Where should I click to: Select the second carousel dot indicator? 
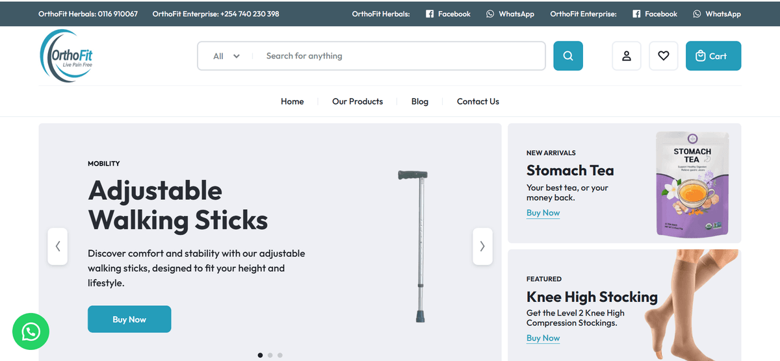click(270, 355)
